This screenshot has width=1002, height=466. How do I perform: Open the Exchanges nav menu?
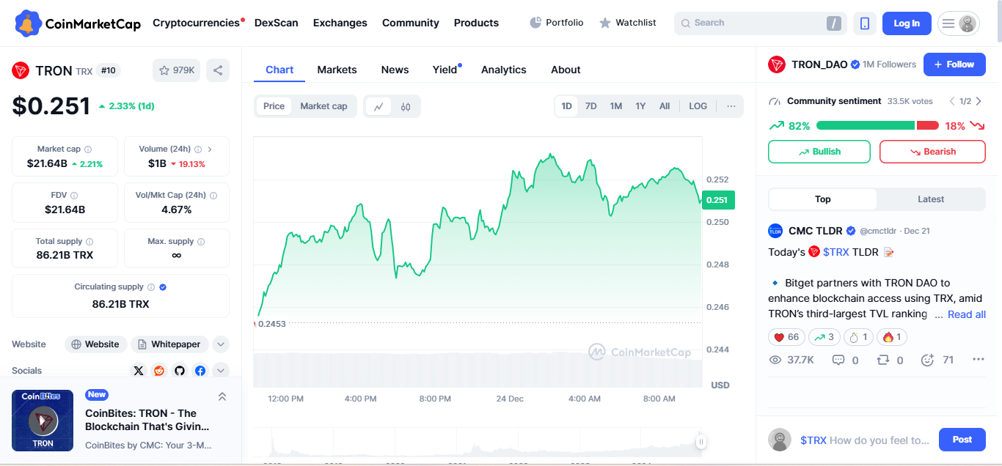[x=340, y=23]
